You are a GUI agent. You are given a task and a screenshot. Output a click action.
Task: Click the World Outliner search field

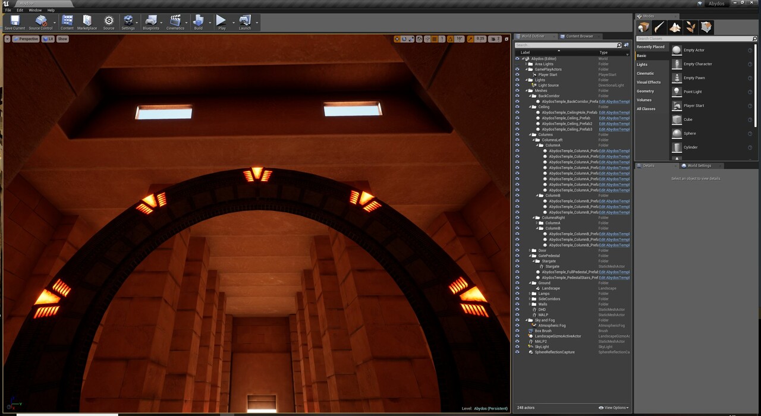[568, 45]
